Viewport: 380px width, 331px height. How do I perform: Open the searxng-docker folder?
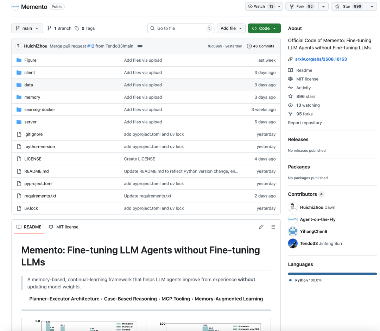pyautogui.click(x=40, y=110)
